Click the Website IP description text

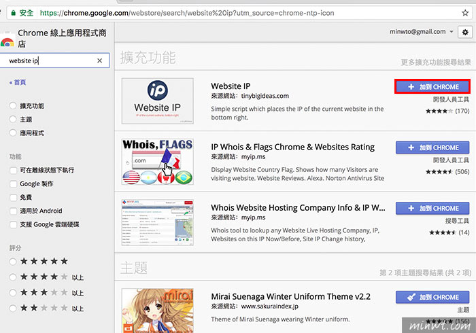[297, 113]
